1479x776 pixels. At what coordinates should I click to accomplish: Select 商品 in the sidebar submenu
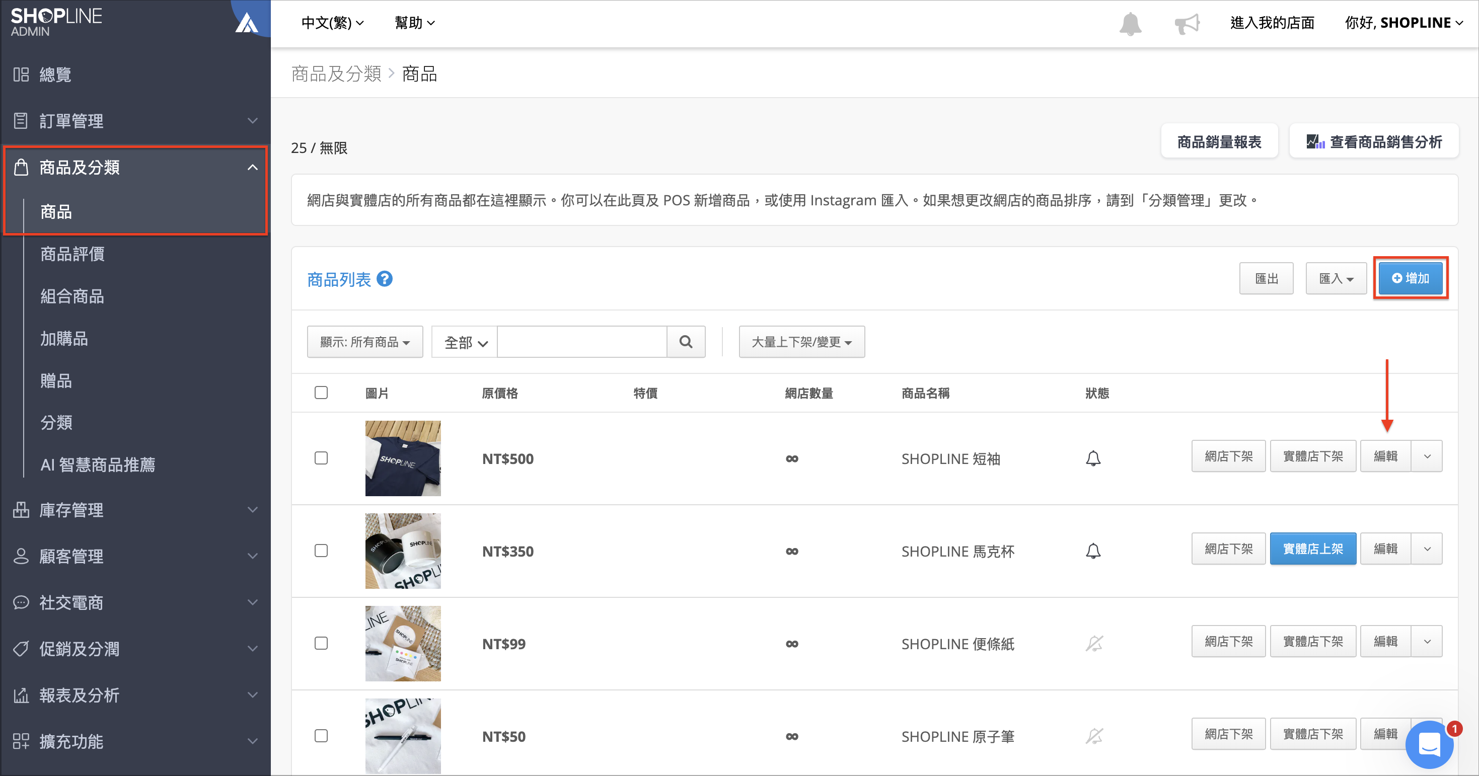pyautogui.click(x=56, y=212)
